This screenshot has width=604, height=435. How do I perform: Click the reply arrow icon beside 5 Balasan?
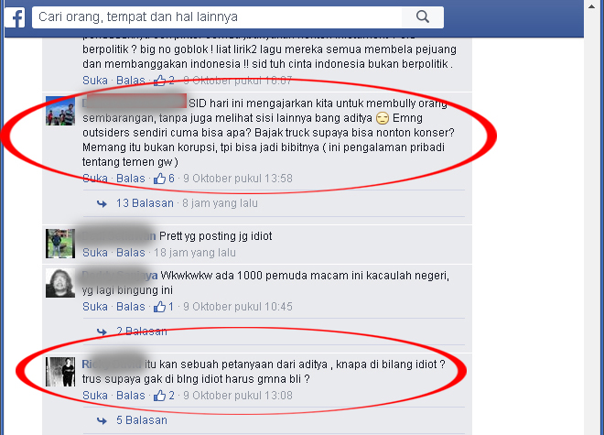pos(102,420)
